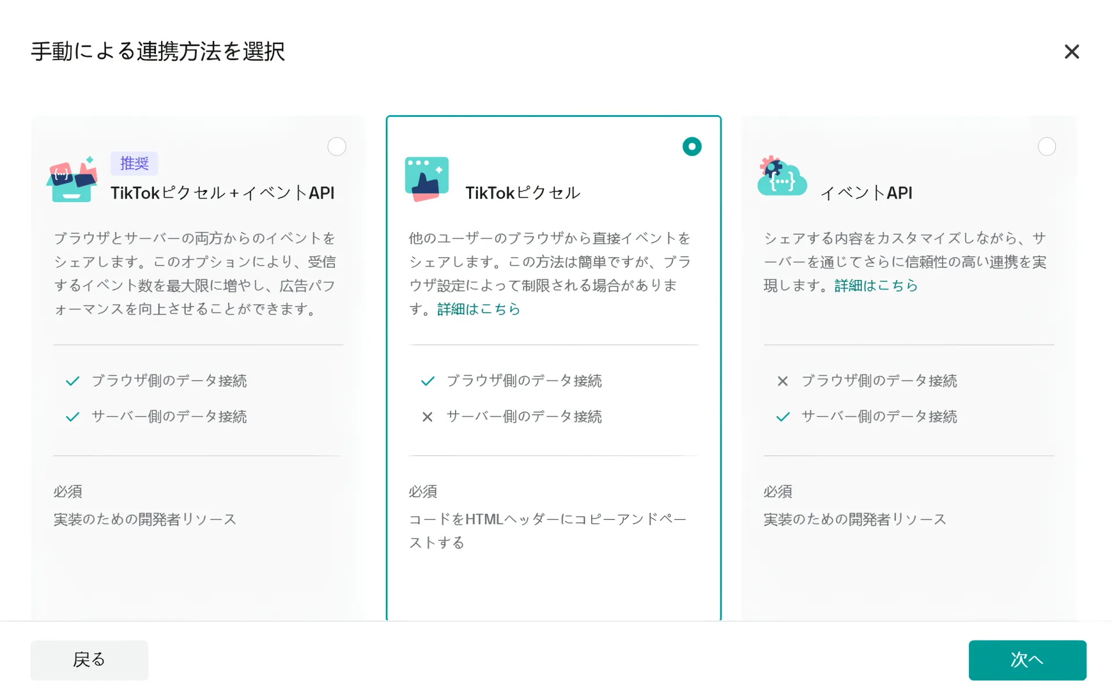This screenshot has width=1112, height=691.
Task: Click the イベントAPI cloud gear icon
Action: click(x=782, y=176)
